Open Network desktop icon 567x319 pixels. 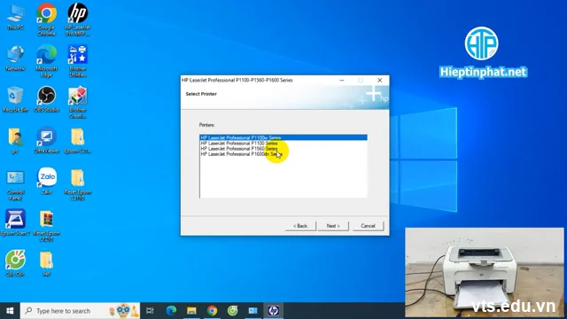point(15,58)
